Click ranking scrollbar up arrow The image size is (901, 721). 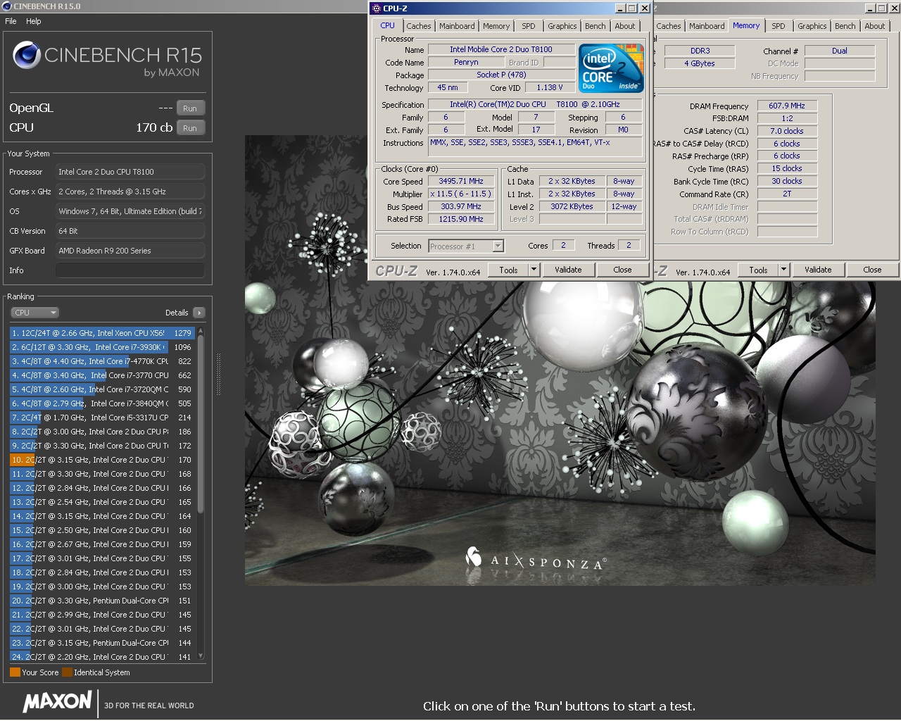pyautogui.click(x=201, y=330)
